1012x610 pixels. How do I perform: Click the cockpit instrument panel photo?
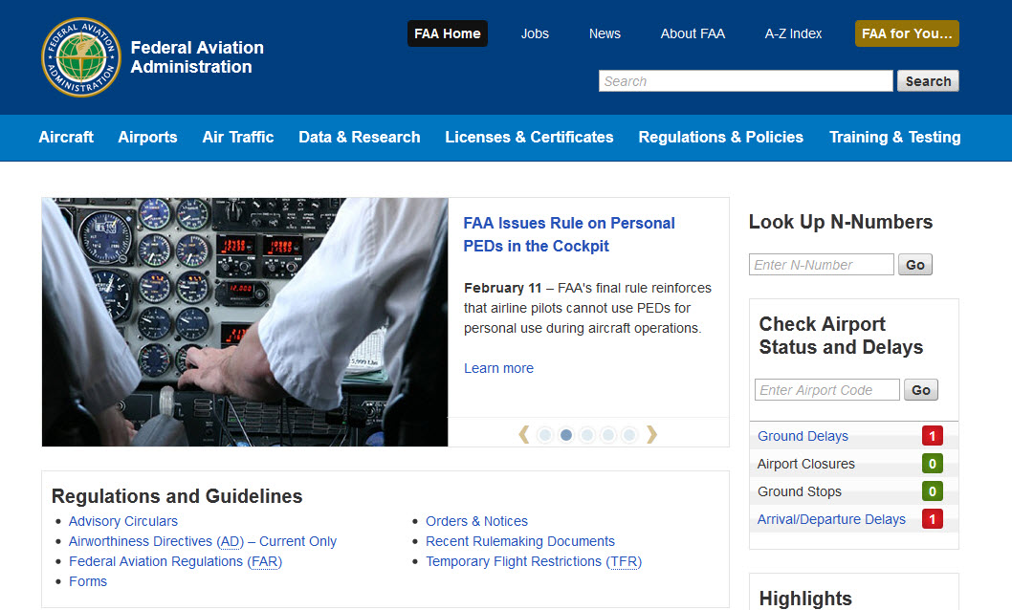point(245,322)
